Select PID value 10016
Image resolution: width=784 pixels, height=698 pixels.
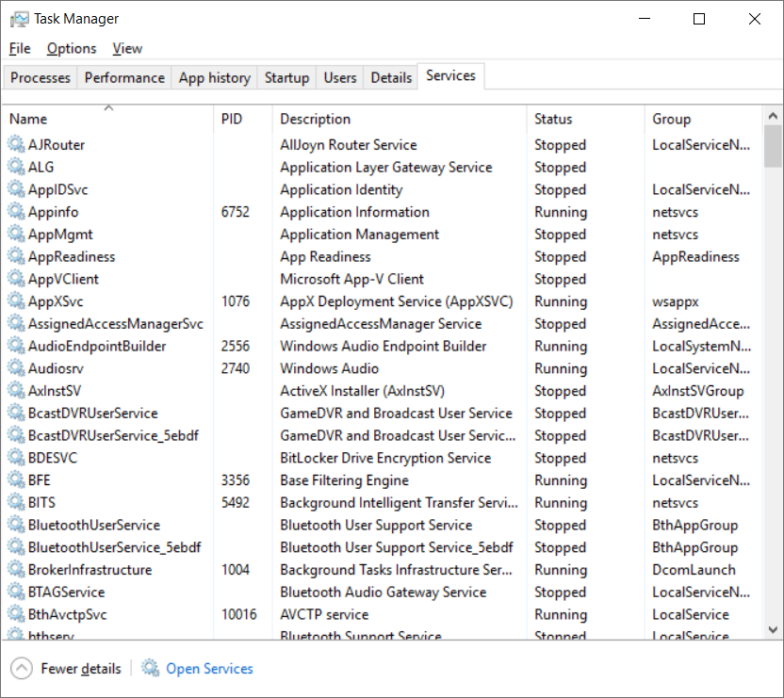click(239, 614)
